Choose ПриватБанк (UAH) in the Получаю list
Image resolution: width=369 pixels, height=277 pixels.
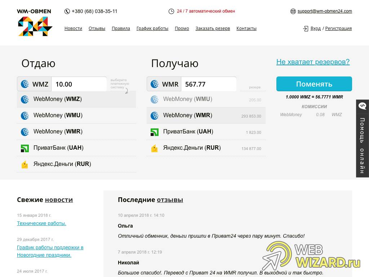188,132
